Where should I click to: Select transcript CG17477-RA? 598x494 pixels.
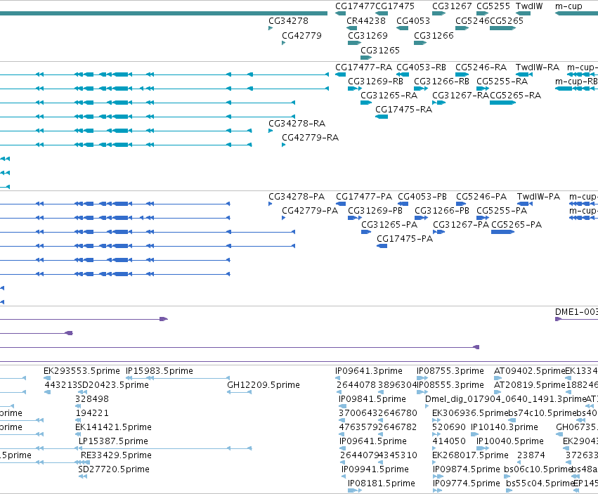point(363,67)
